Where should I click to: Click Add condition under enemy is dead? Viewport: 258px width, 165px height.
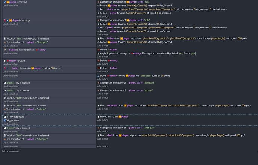tap(11, 64)
